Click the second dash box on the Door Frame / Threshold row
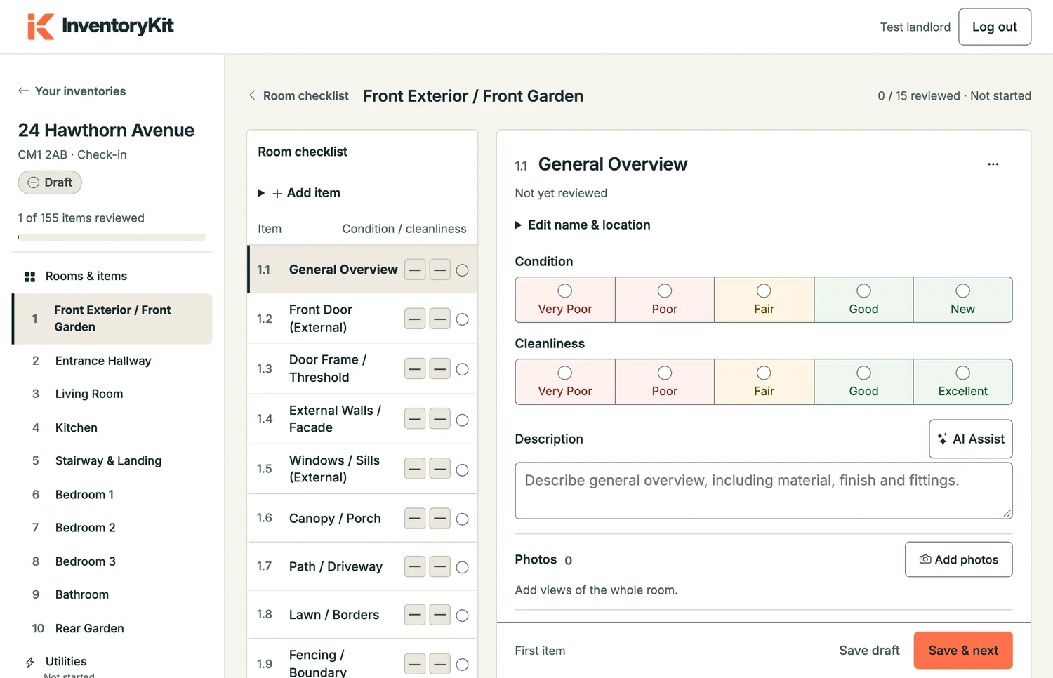Image resolution: width=1053 pixels, height=678 pixels. click(439, 369)
